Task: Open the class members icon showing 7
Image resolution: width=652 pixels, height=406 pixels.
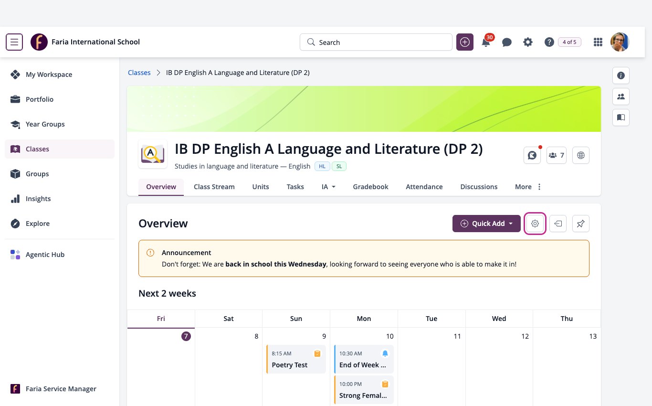Action: (557, 155)
